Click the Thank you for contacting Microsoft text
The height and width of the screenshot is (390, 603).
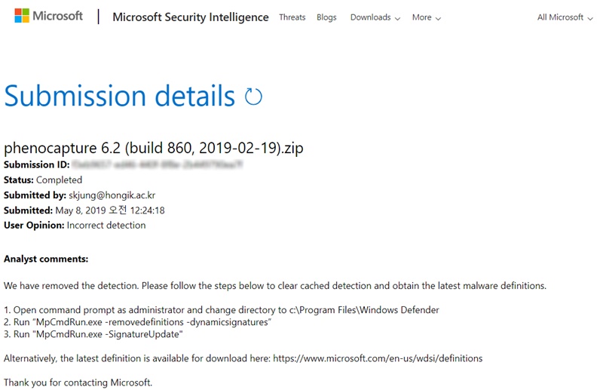point(78,382)
